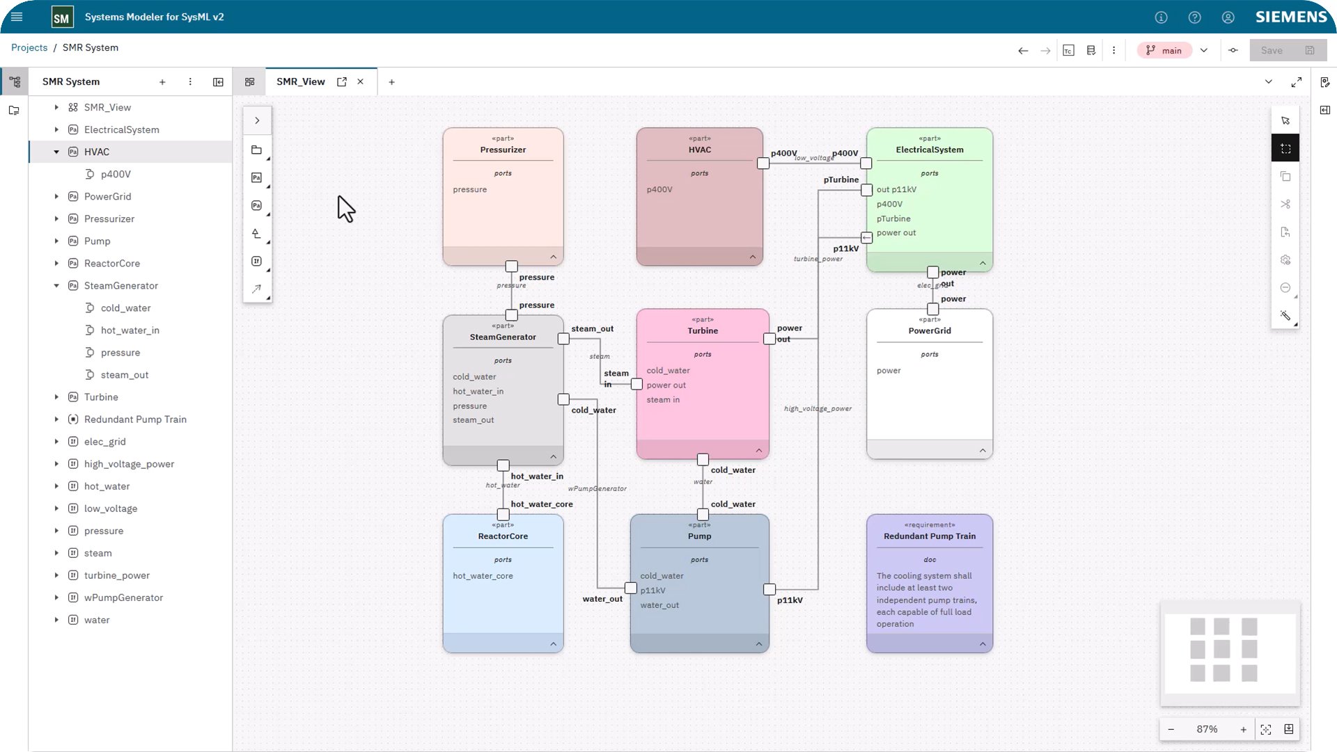The image size is (1337, 752).
Task: Expand the palette with the chevron
Action: click(257, 120)
